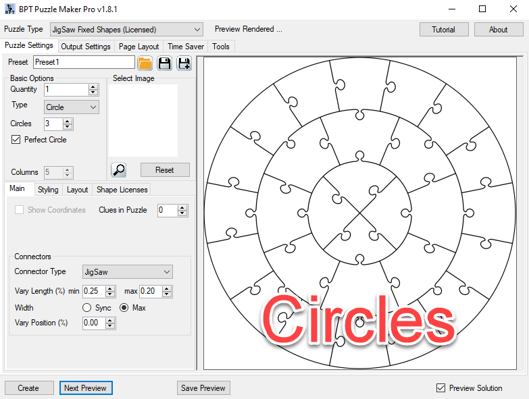This screenshot has height=399, width=529.
Task: Click the Preset name text field
Action: tap(84, 62)
